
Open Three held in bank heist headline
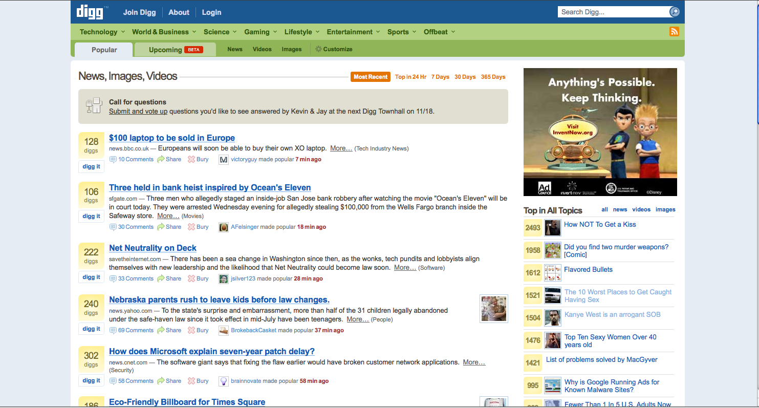[210, 187]
